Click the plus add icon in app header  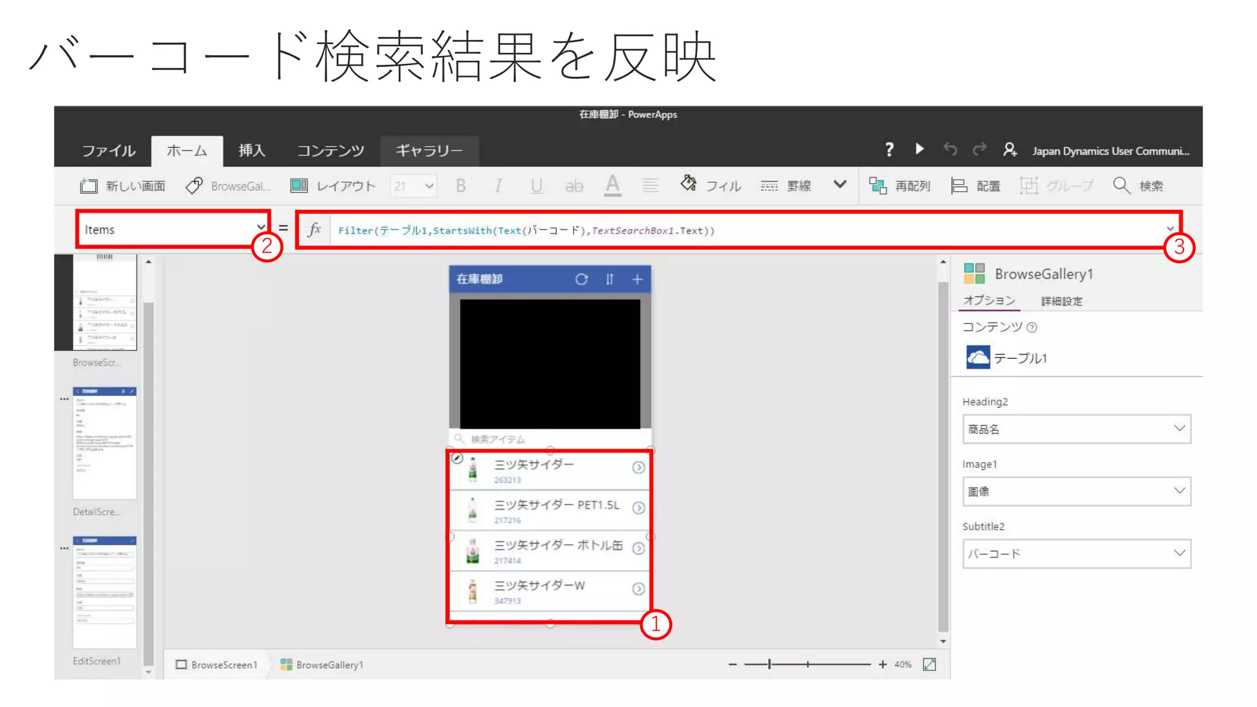[638, 279]
